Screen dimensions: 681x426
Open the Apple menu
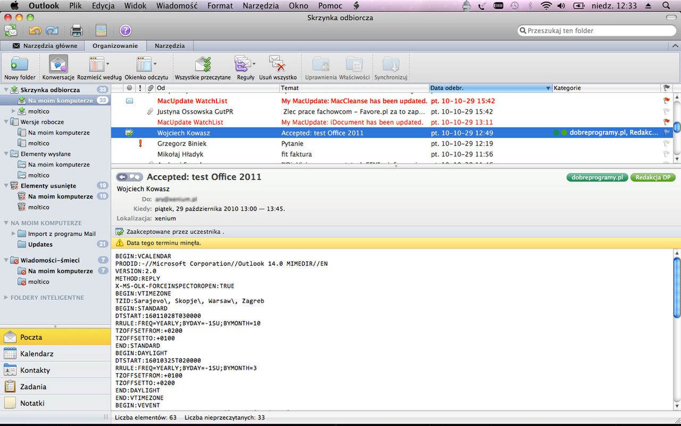coord(14,6)
